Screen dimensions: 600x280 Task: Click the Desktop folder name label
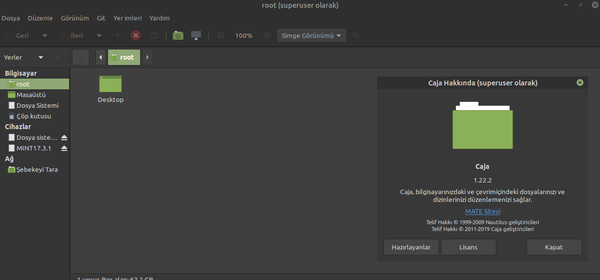point(110,99)
